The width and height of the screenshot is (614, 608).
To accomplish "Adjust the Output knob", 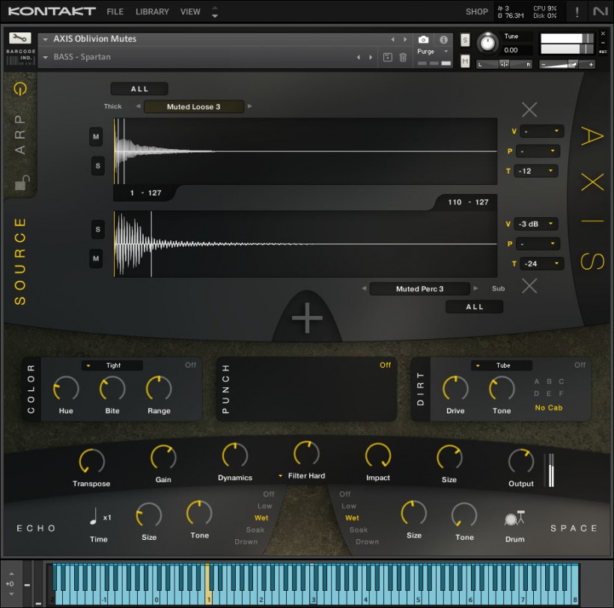I will pyautogui.click(x=521, y=460).
